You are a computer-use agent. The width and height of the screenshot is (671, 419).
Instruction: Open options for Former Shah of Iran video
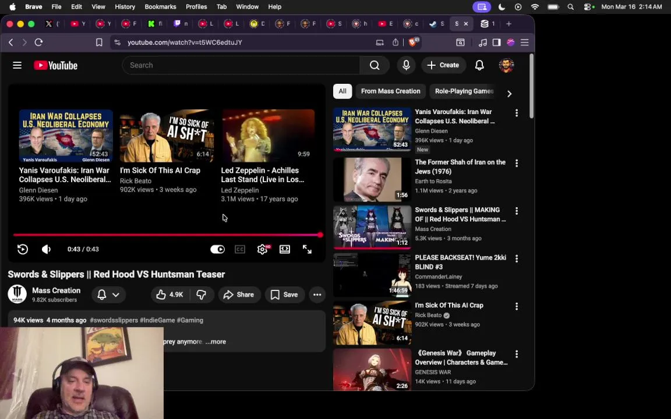click(517, 164)
